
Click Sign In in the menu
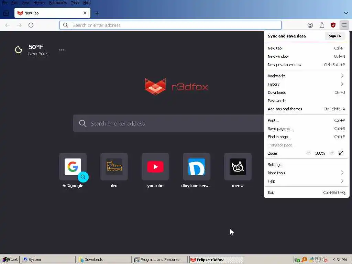[334, 36]
